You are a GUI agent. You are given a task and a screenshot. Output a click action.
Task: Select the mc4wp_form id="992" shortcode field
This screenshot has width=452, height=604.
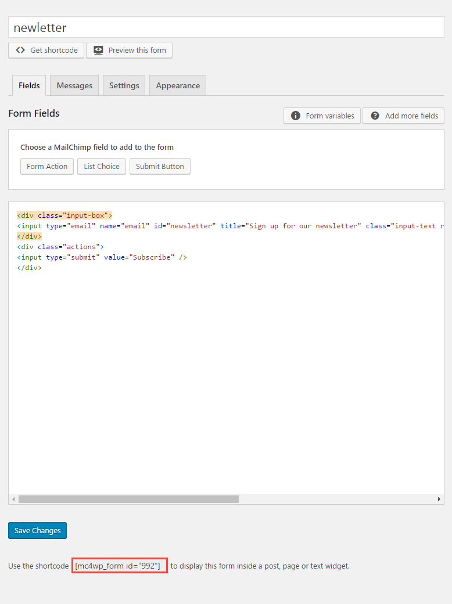coord(120,566)
